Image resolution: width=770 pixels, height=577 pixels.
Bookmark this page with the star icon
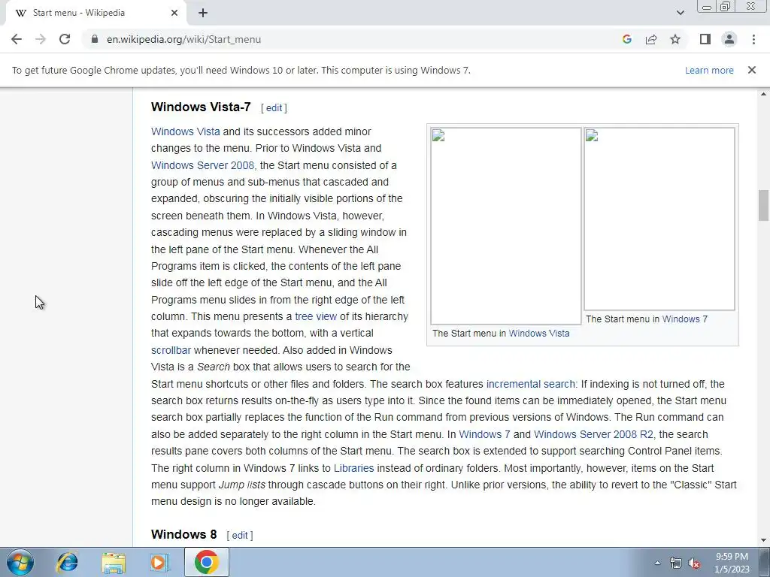point(675,39)
